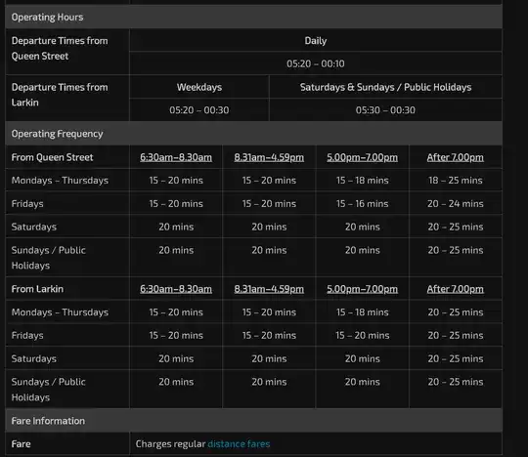This screenshot has width=528, height=457.
Task: Click the 5.00pm–7.00pm header under From Larkin
Action: [363, 289]
